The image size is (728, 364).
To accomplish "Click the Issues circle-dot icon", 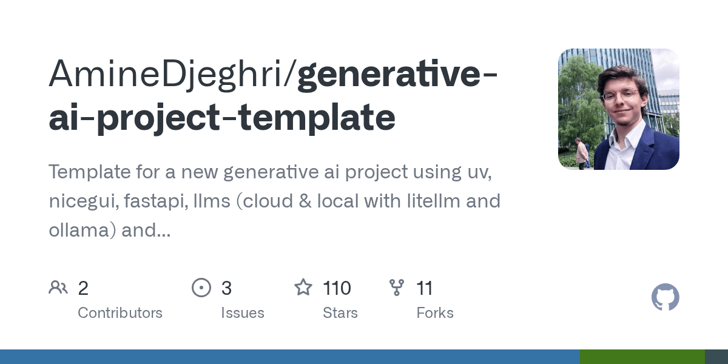I will (x=201, y=287).
